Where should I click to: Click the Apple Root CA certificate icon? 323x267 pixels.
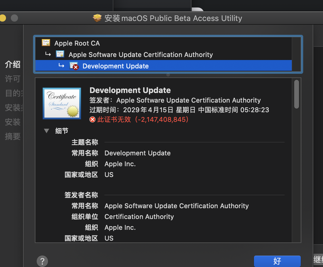tap(46, 43)
